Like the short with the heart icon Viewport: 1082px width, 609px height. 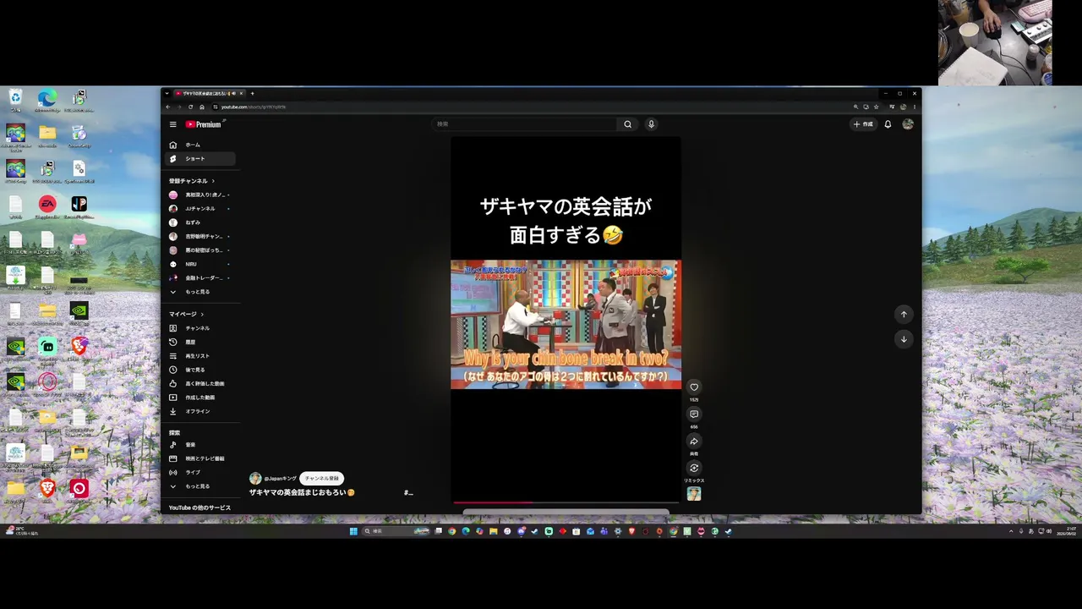tap(694, 387)
